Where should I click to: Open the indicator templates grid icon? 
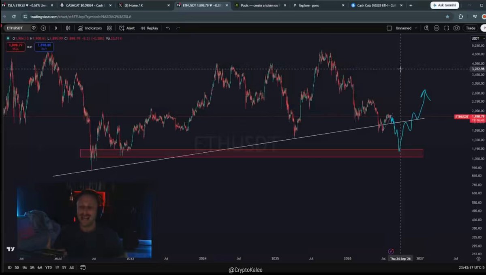pyautogui.click(x=109, y=28)
